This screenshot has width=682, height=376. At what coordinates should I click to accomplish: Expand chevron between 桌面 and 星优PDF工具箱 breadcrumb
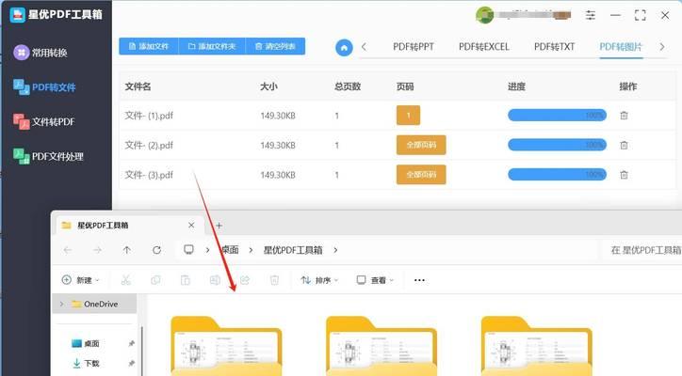pos(251,250)
